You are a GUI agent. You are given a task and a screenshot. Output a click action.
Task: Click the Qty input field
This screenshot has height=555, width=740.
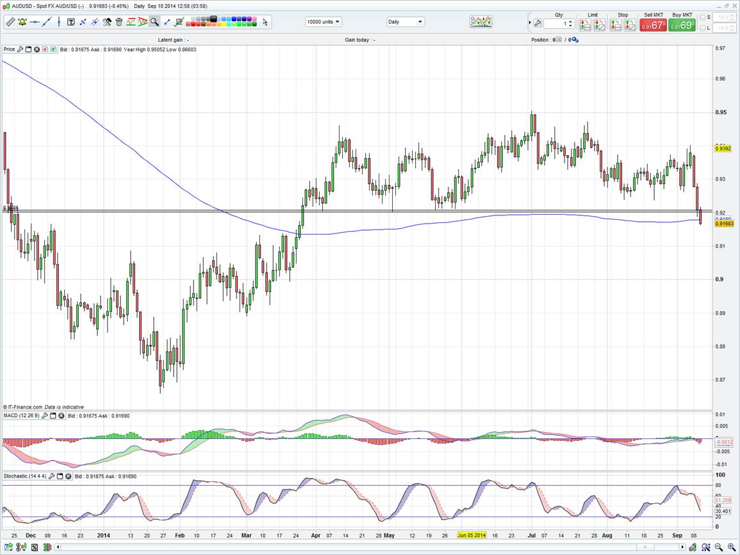pyautogui.click(x=555, y=24)
